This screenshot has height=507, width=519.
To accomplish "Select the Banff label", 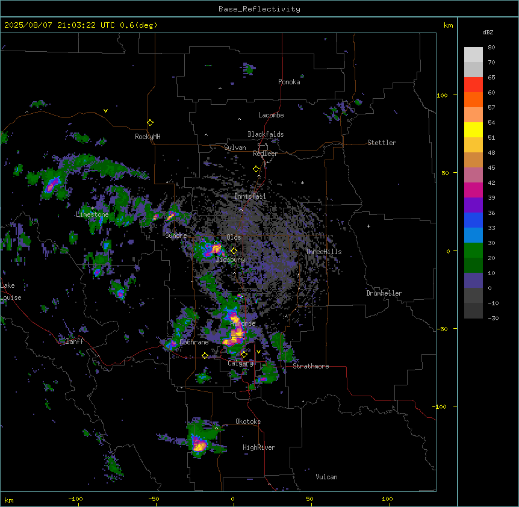I will 75,341.
